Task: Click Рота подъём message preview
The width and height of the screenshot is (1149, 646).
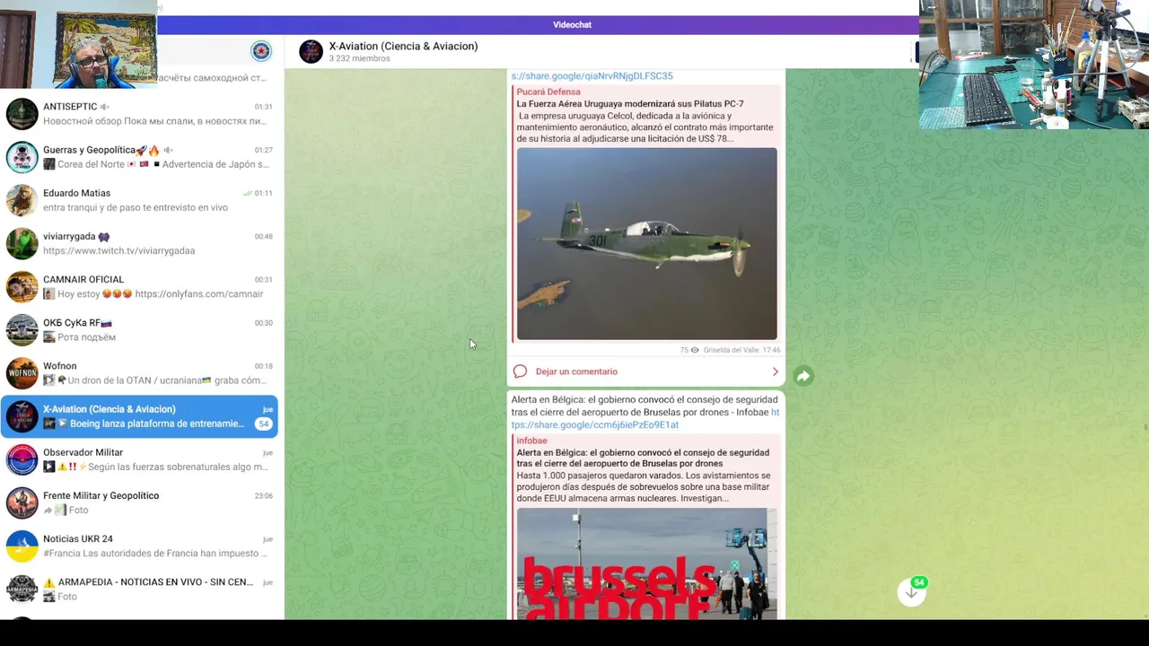Action: (79, 337)
